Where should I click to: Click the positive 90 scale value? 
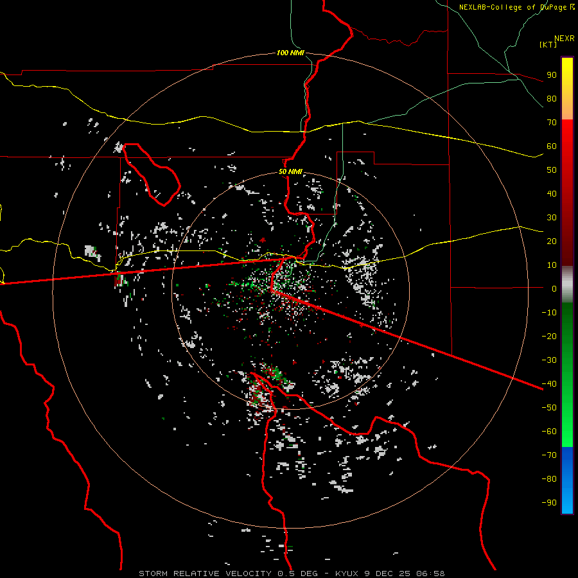point(552,75)
